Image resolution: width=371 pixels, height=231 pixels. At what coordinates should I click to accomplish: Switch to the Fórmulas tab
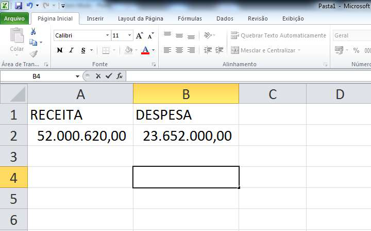(x=190, y=18)
